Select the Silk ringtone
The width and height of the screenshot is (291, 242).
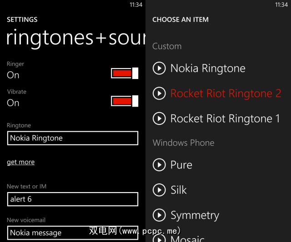179,190
